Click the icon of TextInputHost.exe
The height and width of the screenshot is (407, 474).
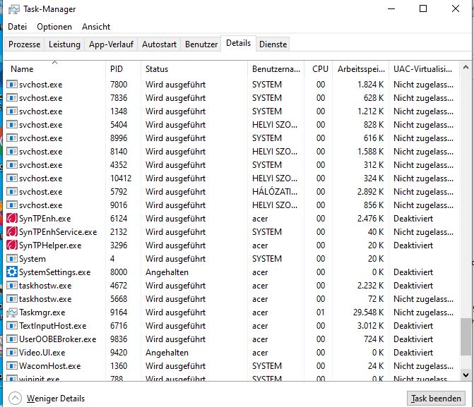coord(12,325)
